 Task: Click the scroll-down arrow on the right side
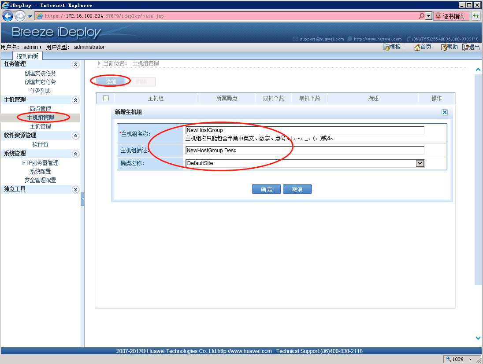pyautogui.click(x=478, y=338)
